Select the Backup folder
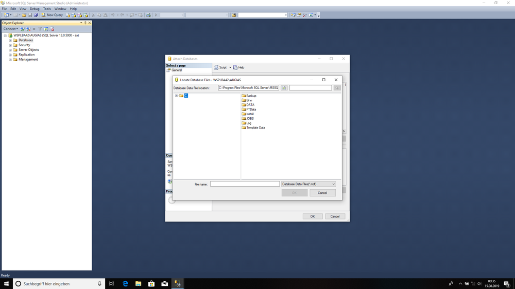This screenshot has height=289, width=515. point(251,96)
